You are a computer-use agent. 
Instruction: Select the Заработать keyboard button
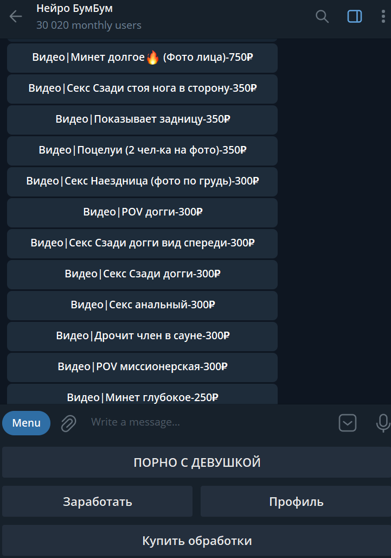98,502
